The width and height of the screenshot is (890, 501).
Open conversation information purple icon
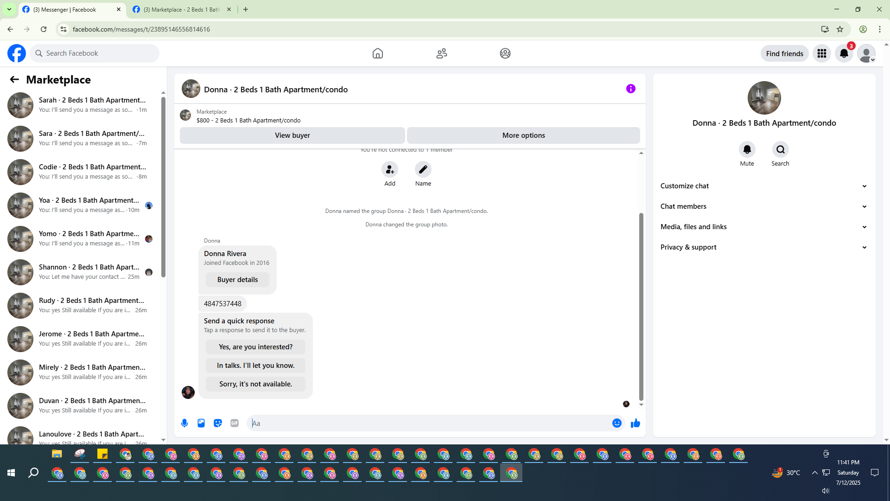[630, 89]
